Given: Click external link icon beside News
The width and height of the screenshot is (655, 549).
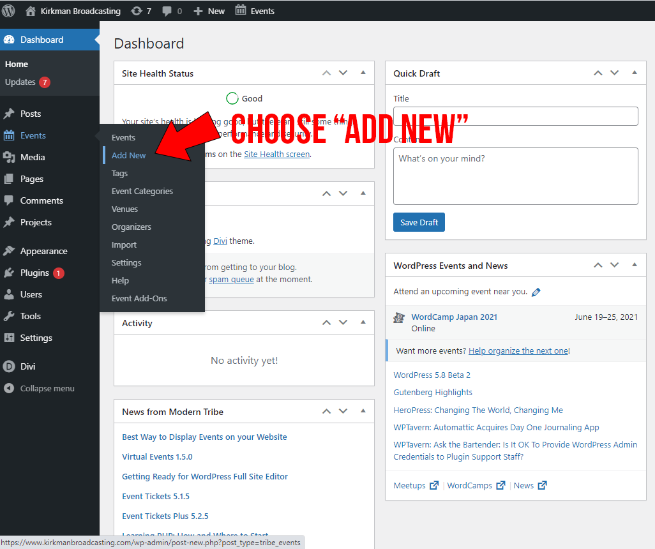Looking at the screenshot, I should (x=542, y=485).
